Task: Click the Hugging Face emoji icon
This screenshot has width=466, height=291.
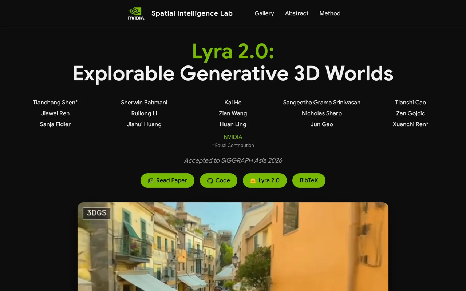Action: tap(253, 181)
